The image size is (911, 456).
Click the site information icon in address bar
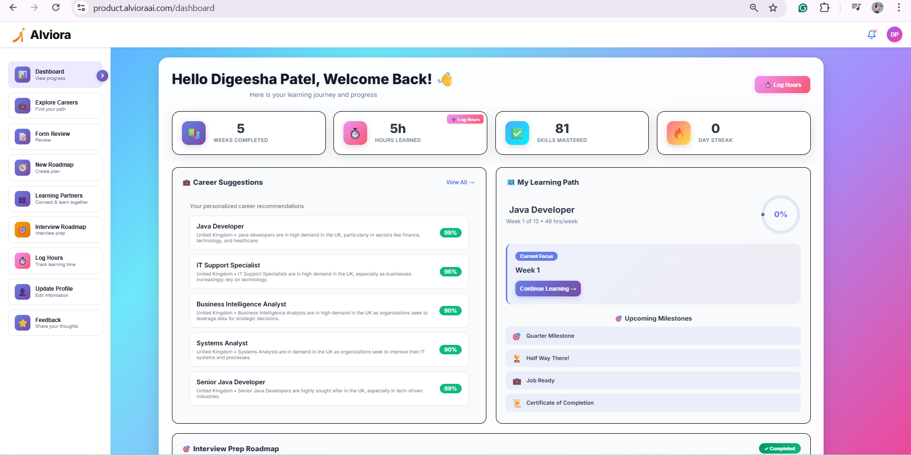click(x=82, y=8)
